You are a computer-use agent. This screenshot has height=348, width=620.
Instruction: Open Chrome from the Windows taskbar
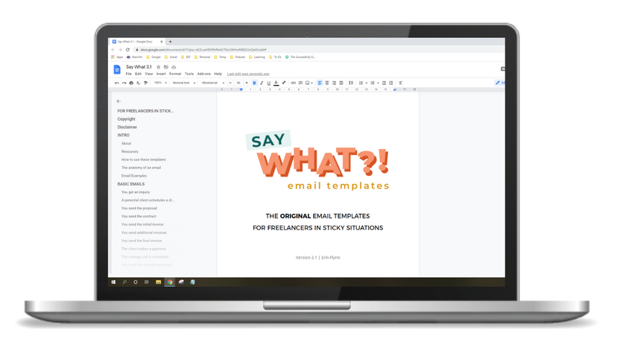click(170, 282)
